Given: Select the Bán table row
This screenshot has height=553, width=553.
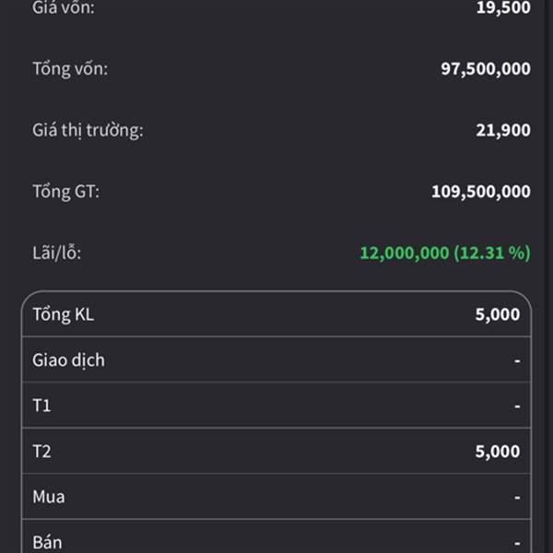Looking at the screenshot, I should pos(276,536).
